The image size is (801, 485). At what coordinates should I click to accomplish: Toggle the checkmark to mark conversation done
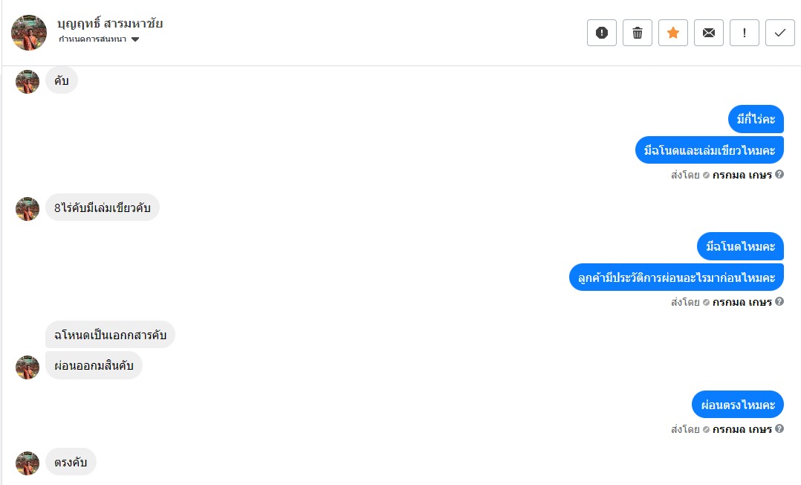[780, 33]
